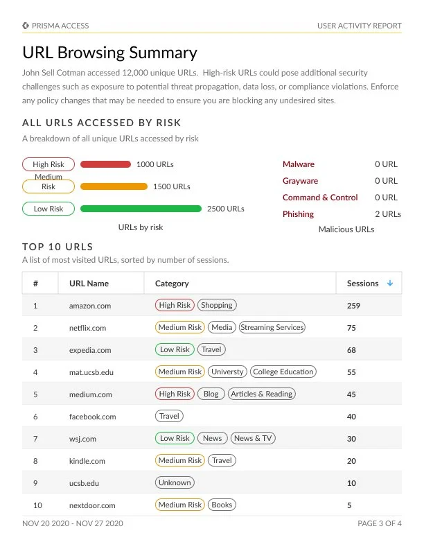The height and width of the screenshot is (549, 424).
Task: Click the Grayware label
Action: (300, 181)
